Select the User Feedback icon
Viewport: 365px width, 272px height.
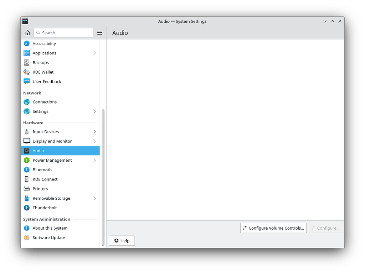[x=27, y=82]
